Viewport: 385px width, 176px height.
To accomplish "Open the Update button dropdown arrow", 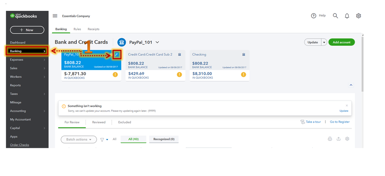I will coord(324,42).
